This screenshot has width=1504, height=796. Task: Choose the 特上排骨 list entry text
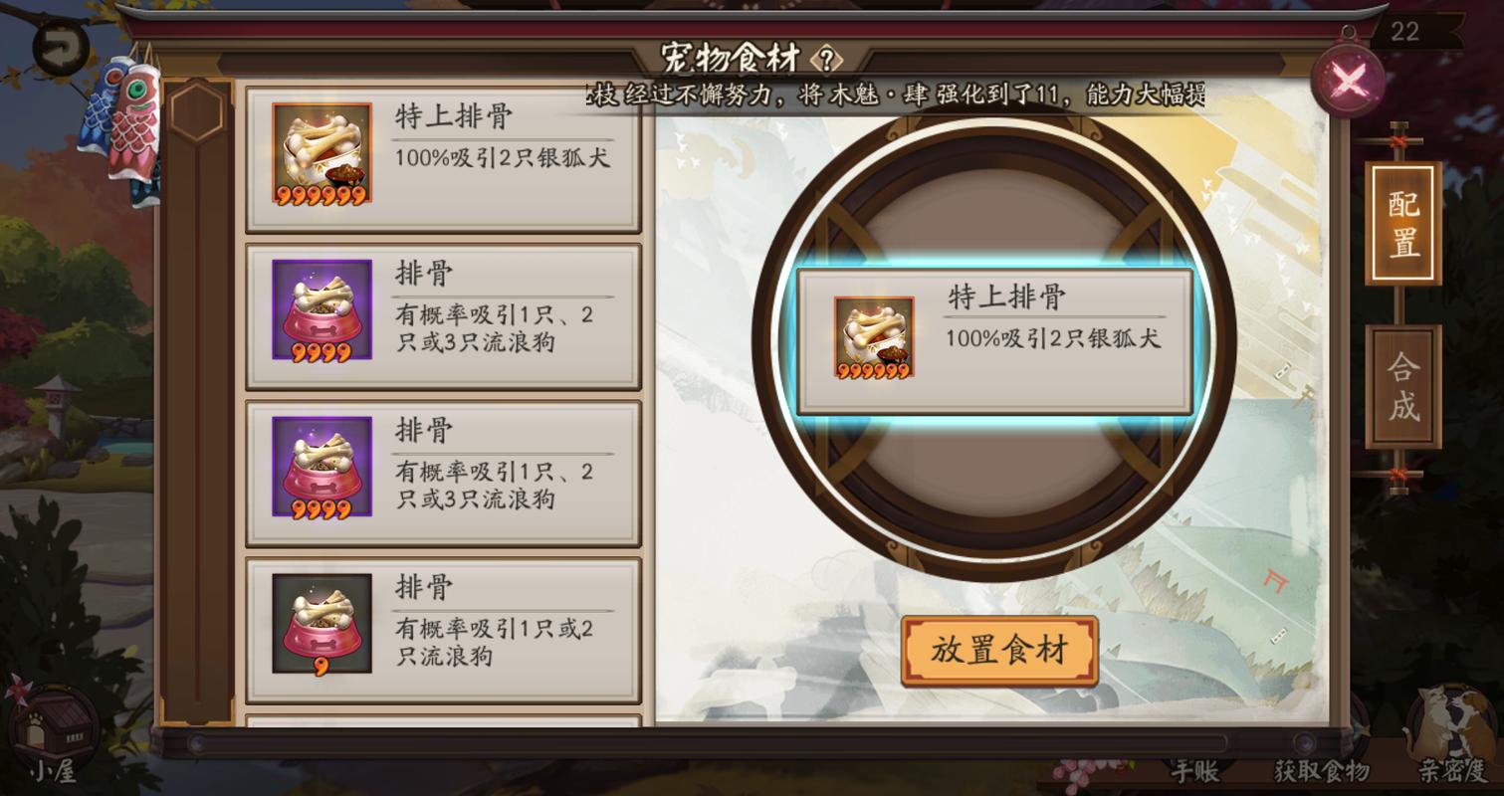point(454,117)
